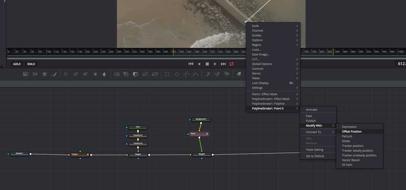Image resolution: width=406 pixels, height=190 pixels.
Task: Add a Brightness Contrast node from toolbar
Action: [95, 74]
